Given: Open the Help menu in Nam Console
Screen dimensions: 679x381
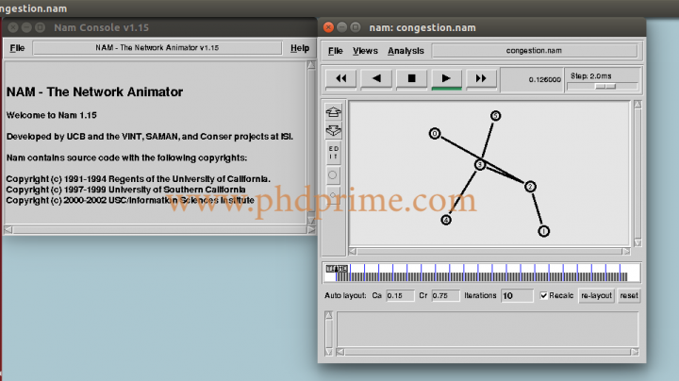Looking at the screenshot, I should (x=299, y=47).
